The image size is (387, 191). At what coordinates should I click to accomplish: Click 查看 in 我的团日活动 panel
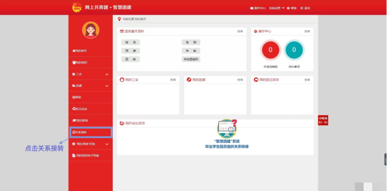click(307, 80)
